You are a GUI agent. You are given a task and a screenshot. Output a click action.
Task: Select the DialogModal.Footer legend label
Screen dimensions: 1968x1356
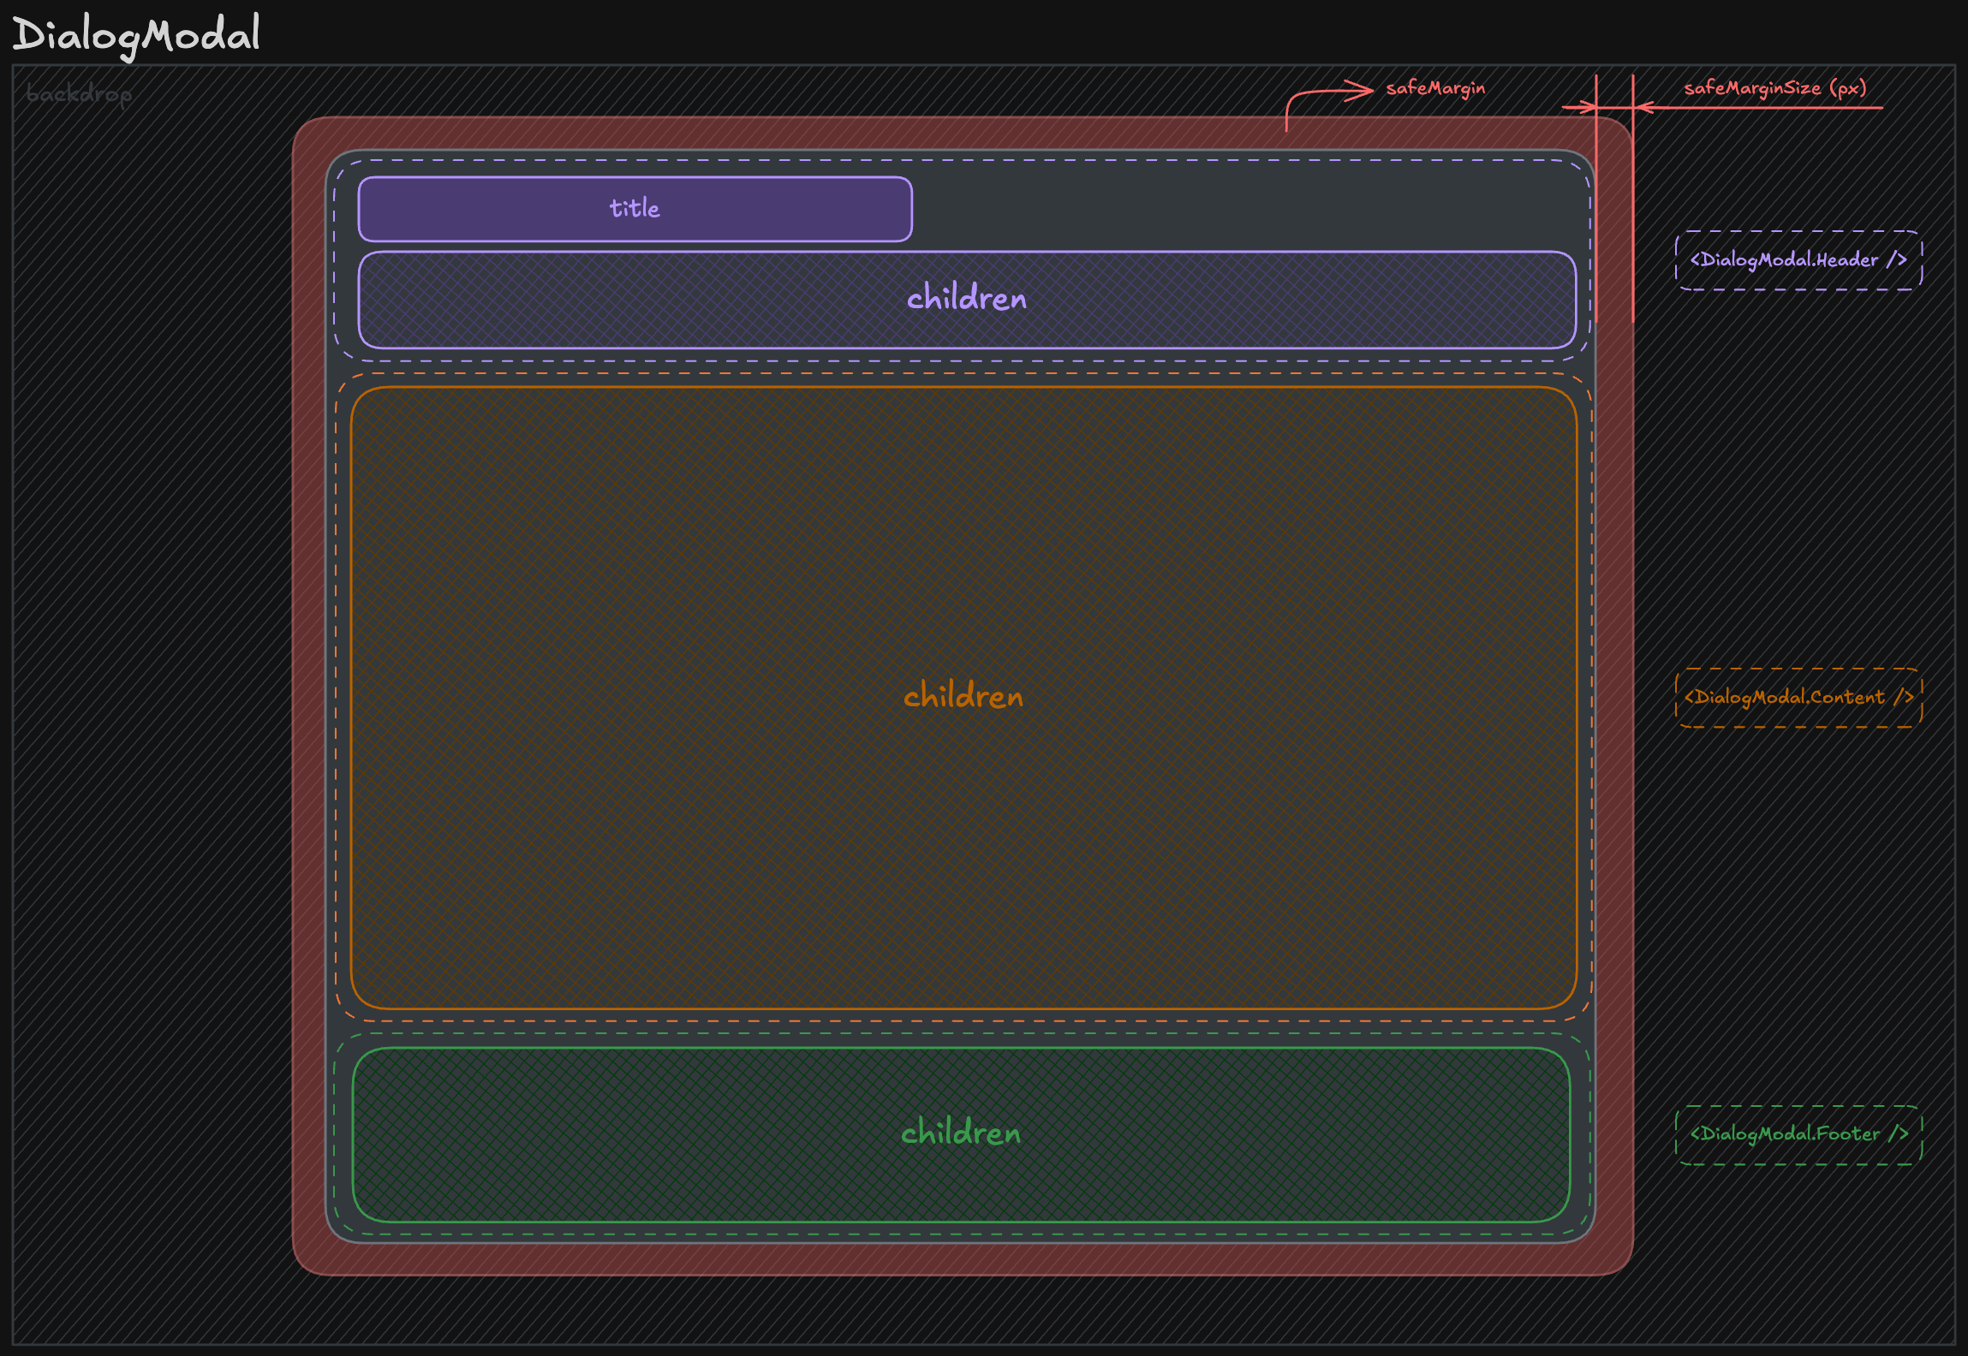coord(1798,1134)
